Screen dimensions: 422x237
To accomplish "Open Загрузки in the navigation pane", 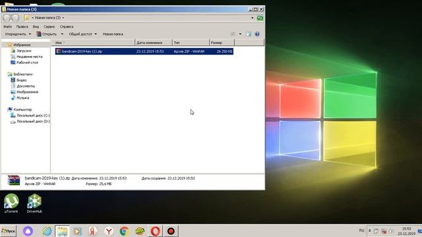I will tap(24, 51).
